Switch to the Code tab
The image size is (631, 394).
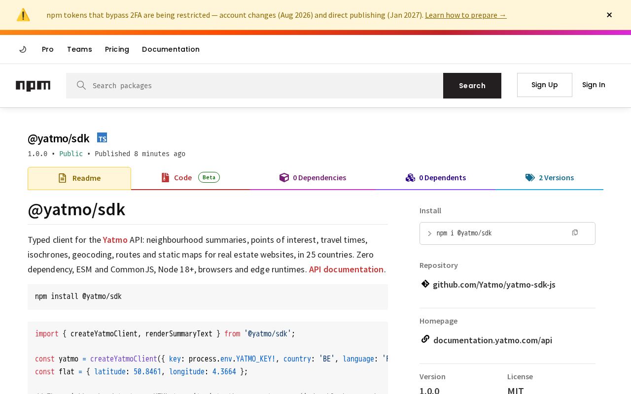click(190, 178)
